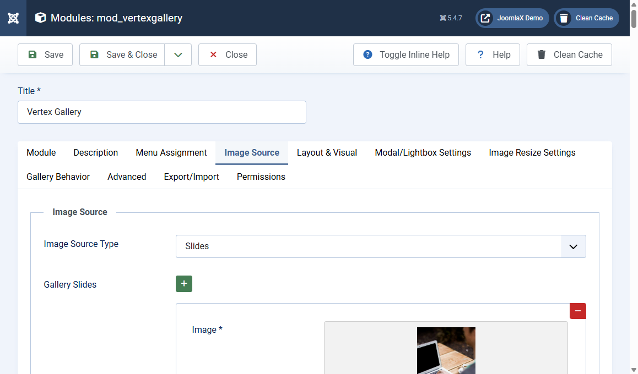The height and width of the screenshot is (374, 638).
Task: Edit the Title field "Vertex Gallery"
Action: (x=162, y=112)
